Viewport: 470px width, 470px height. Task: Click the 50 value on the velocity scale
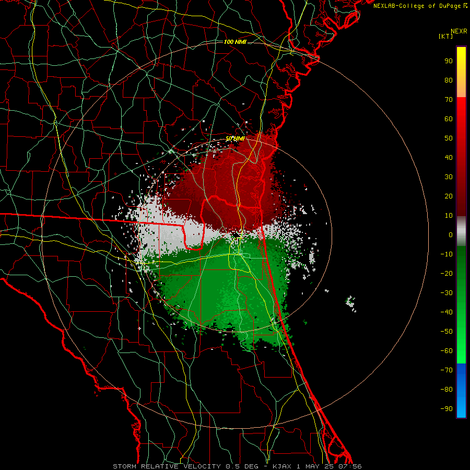pos(449,138)
